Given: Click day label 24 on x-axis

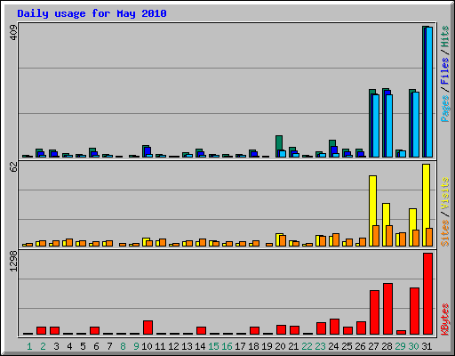Looking at the screenshot, I should tap(333, 346).
